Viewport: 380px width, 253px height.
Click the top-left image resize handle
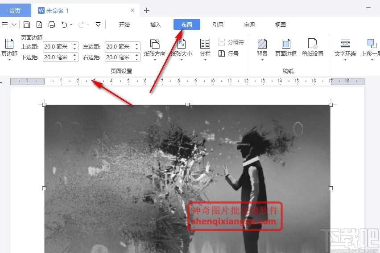click(44, 105)
